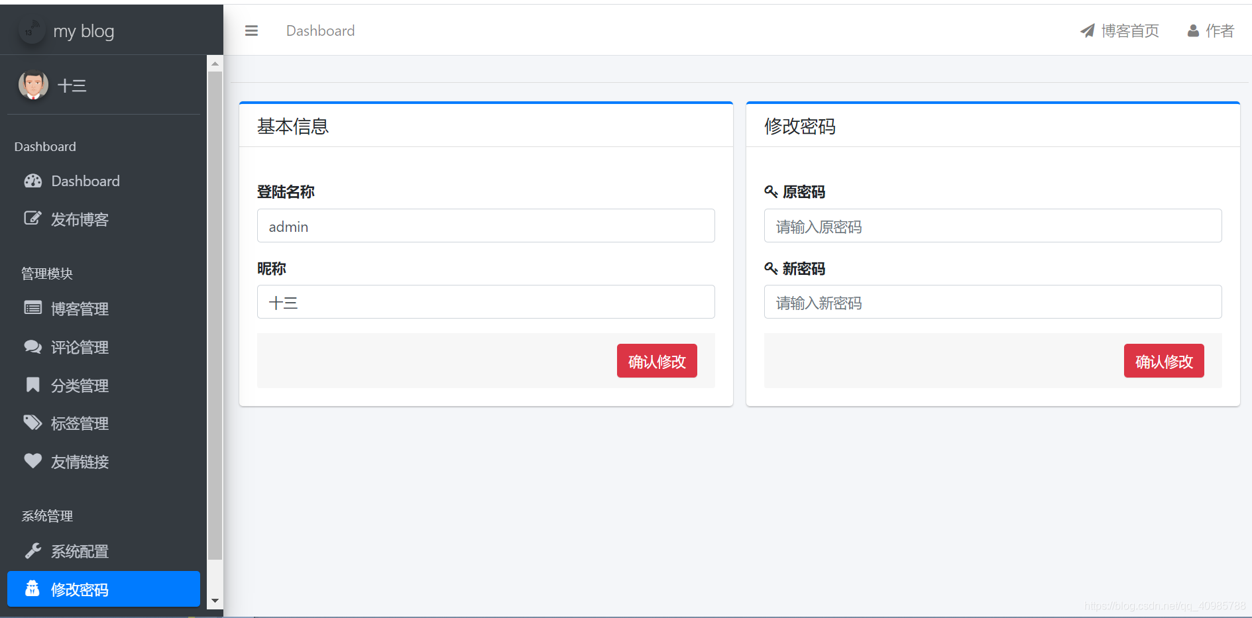Open the 博客首页 link in the top bar
This screenshot has width=1252, height=618.
pos(1119,30)
